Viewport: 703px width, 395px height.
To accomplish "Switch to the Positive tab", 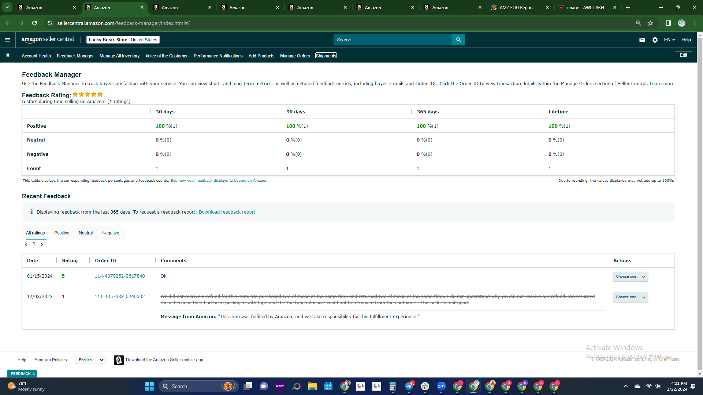I will 62,233.
